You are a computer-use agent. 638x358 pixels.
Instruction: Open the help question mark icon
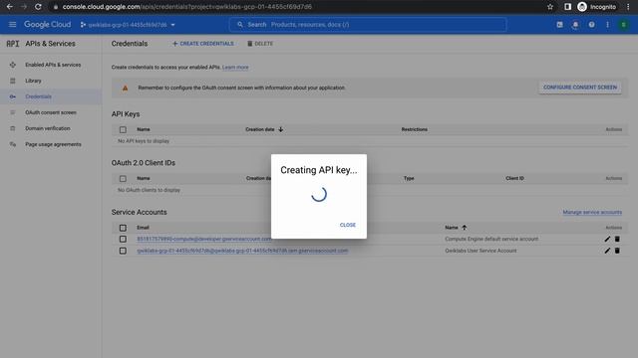point(591,25)
